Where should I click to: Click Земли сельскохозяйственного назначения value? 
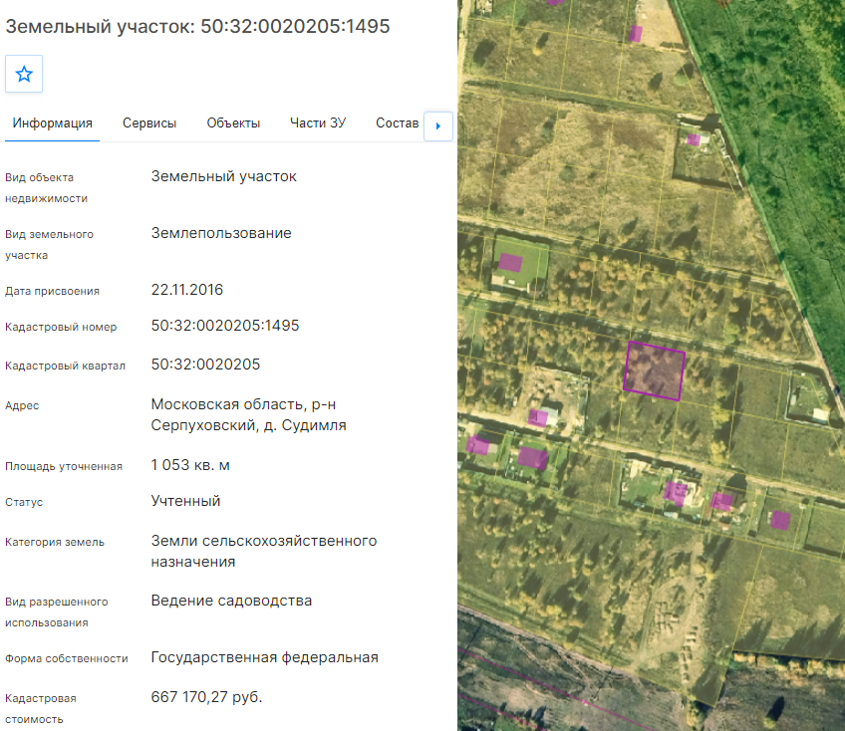coord(263,551)
